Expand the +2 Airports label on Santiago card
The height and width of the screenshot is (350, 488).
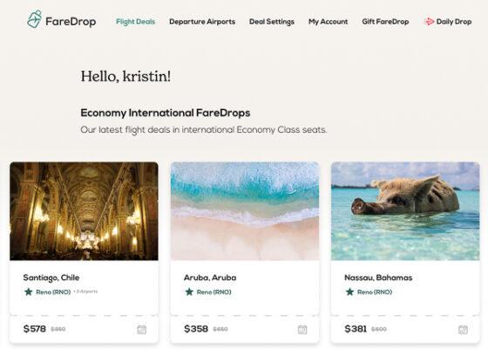[x=85, y=292]
